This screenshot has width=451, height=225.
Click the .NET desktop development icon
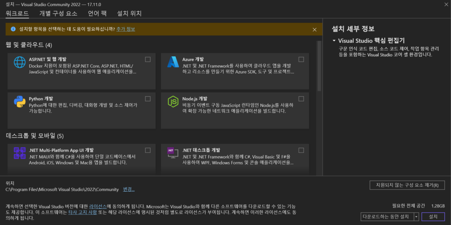[x=173, y=153]
